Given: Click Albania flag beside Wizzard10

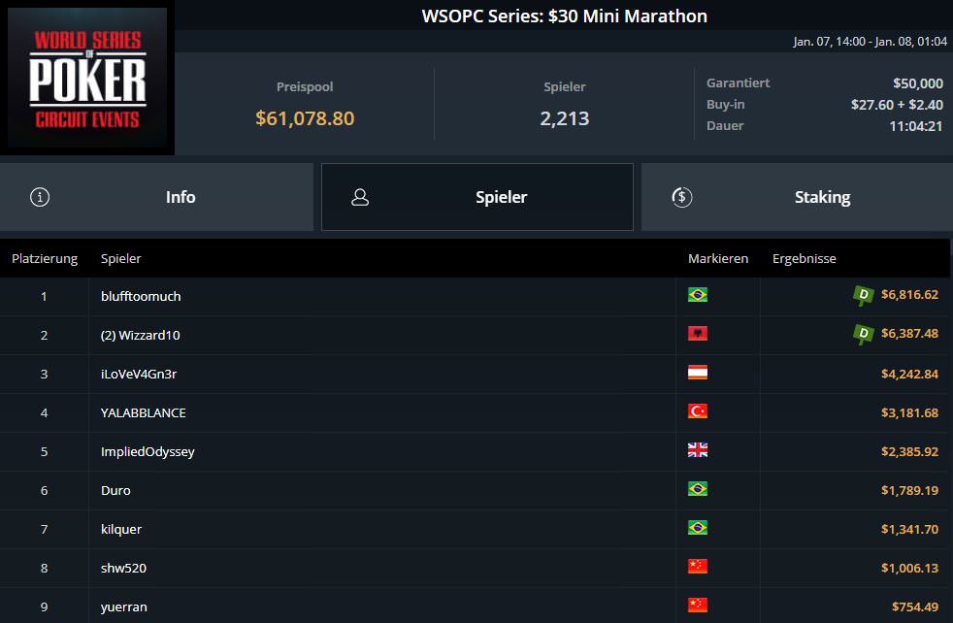Looking at the screenshot, I should coord(697,334).
